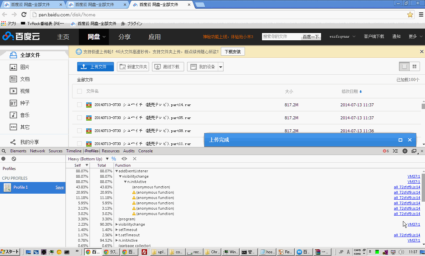Focus selected function (eye icon)
Viewport: 425px width, 256px height.
(x=124, y=159)
